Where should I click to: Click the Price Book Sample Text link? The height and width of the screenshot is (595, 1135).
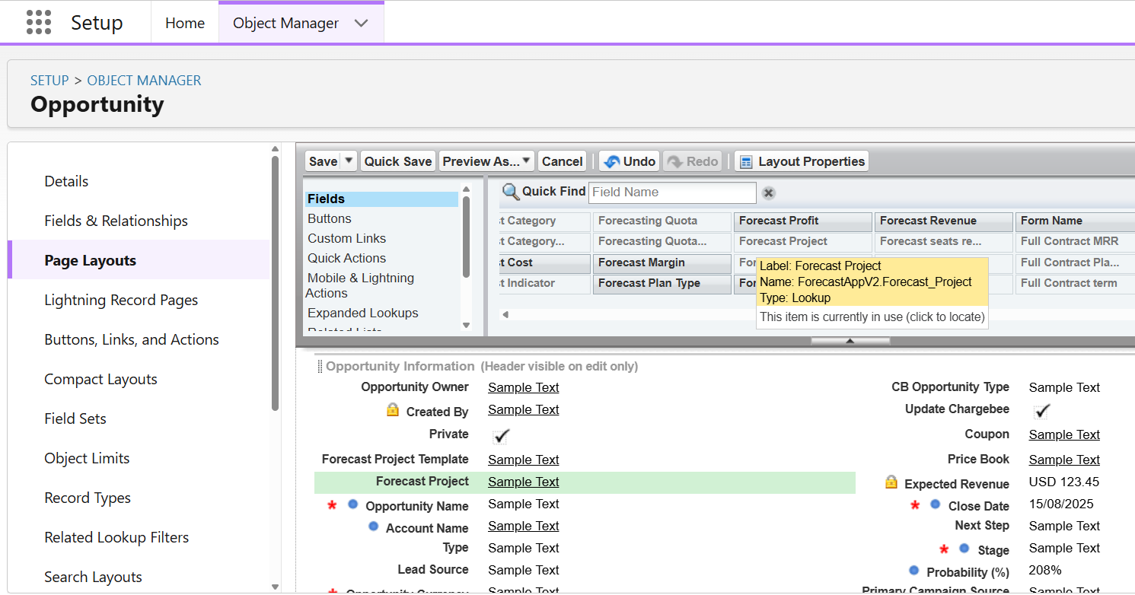[1064, 460]
